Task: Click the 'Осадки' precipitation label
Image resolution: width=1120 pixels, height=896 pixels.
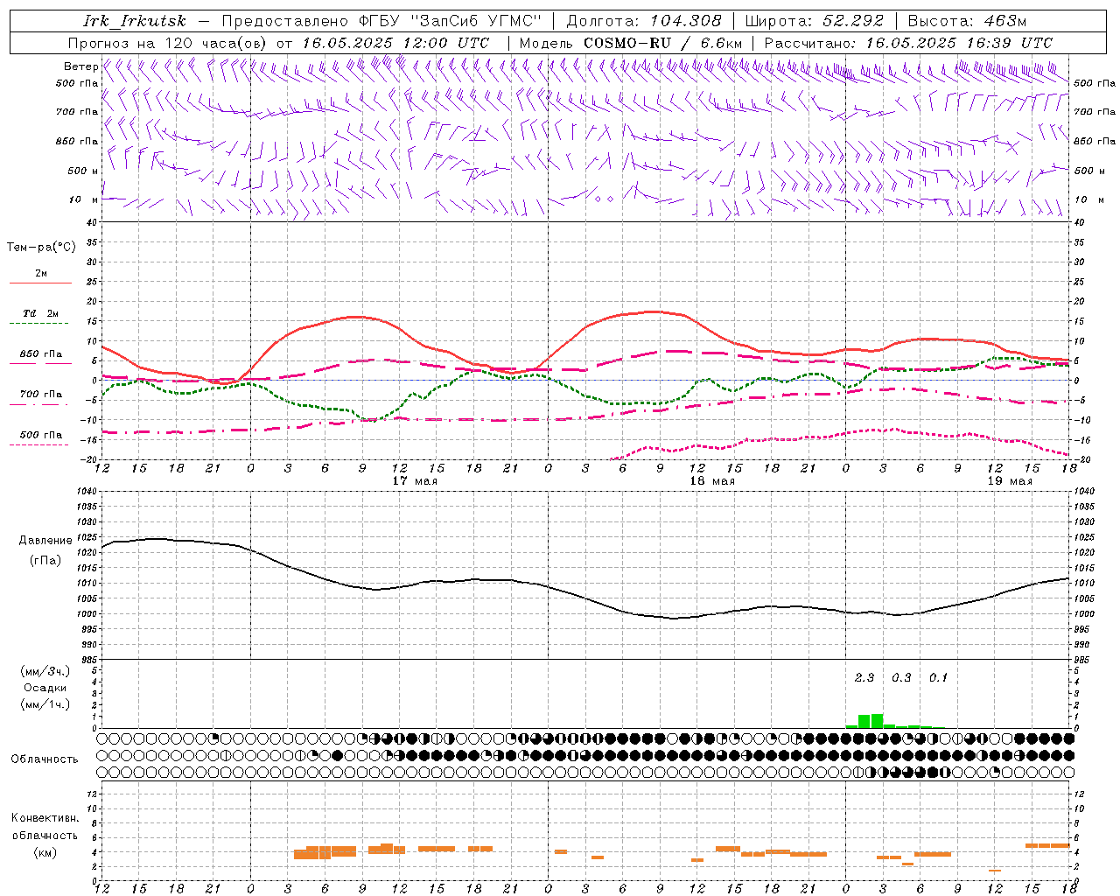Action: pos(45,688)
